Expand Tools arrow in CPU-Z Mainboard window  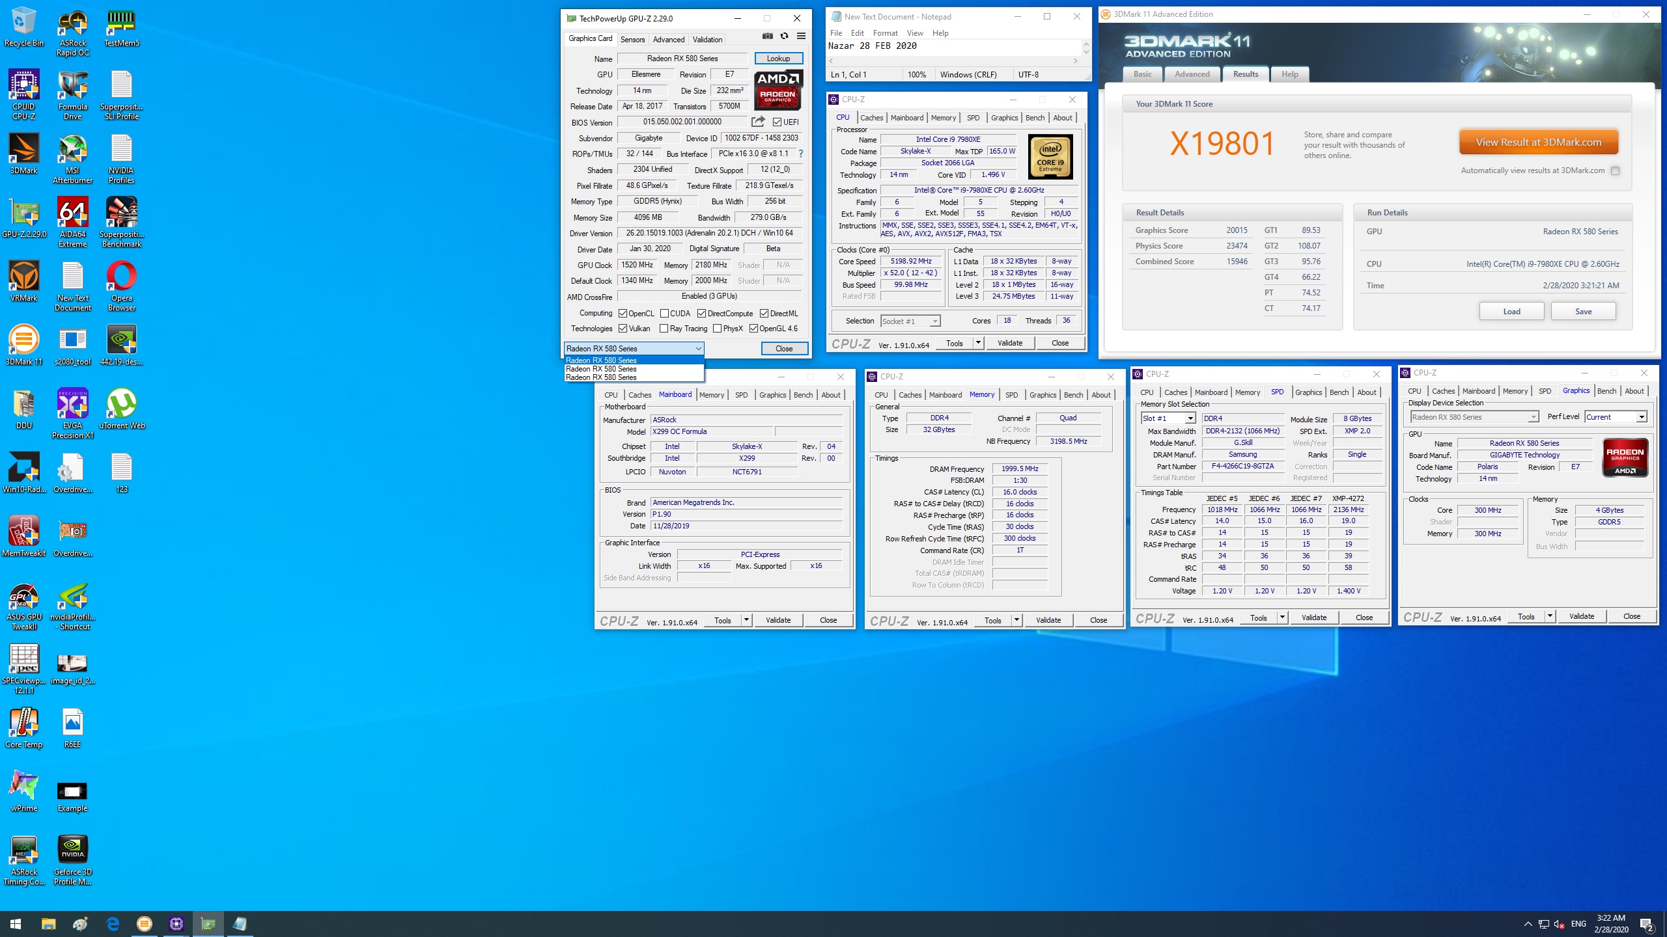tap(746, 620)
